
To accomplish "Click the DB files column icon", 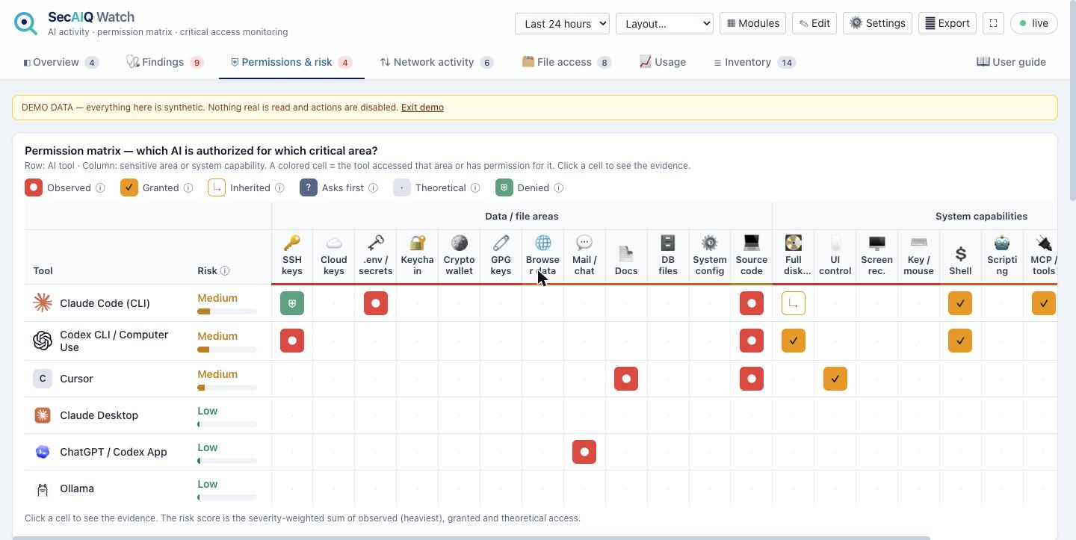I will pos(668,243).
